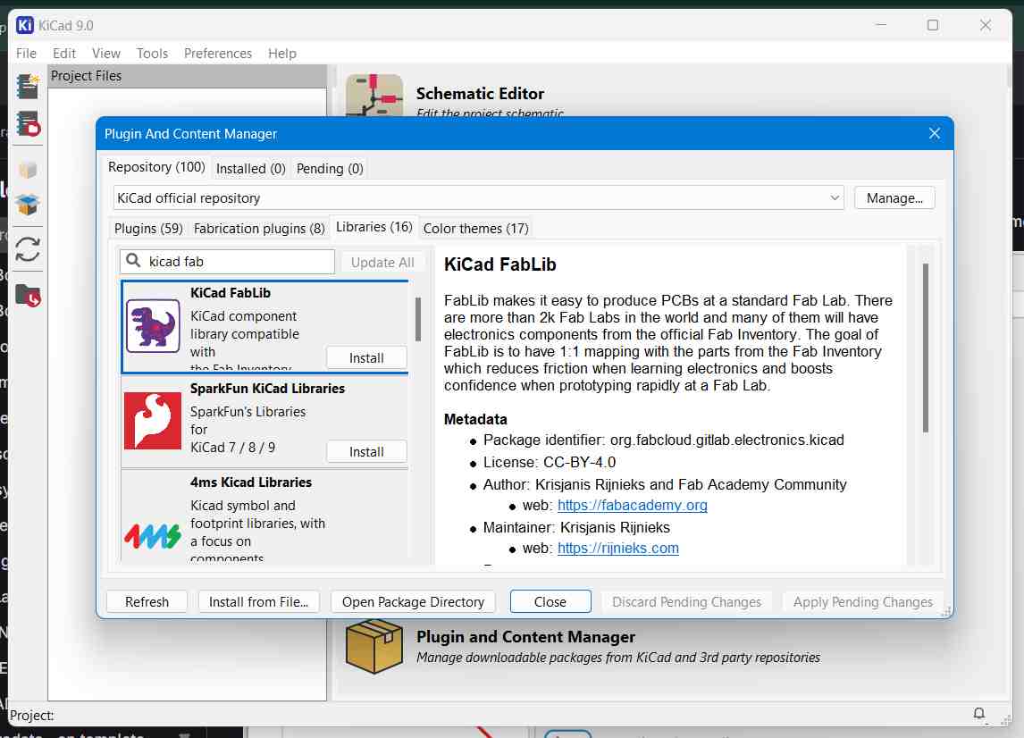This screenshot has width=1024, height=738.
Task: Open the Help menu
Action: coord(282,53)
